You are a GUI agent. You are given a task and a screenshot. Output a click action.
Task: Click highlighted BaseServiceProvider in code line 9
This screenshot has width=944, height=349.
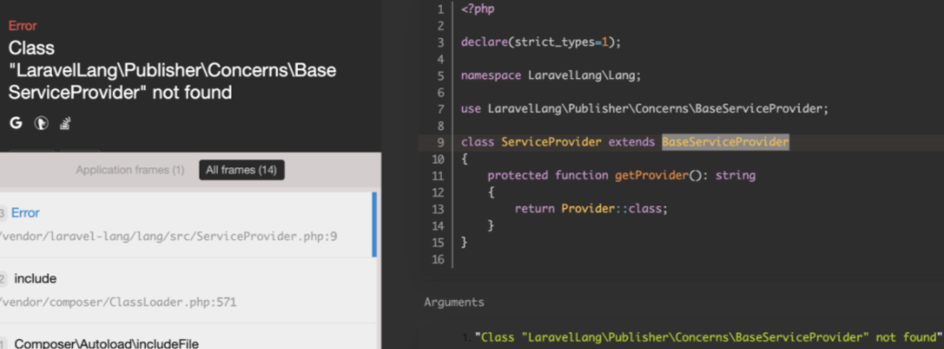pyautogui.click(x=725, y=143)
